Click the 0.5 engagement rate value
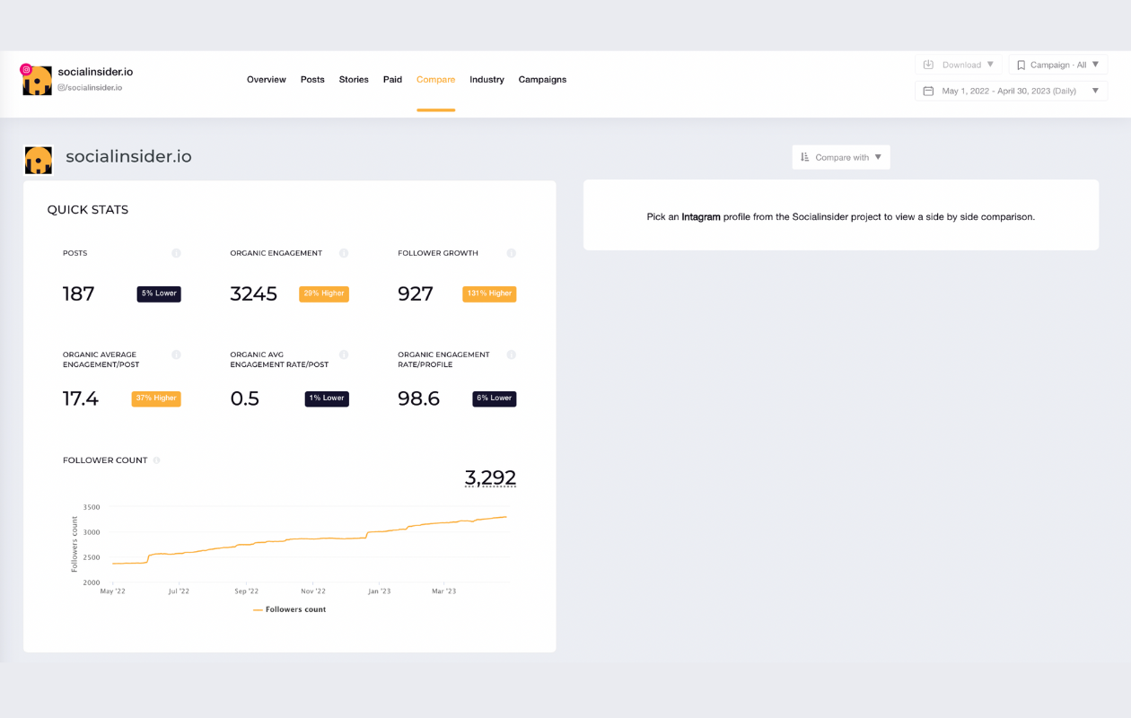The image size is (1131, 718). tap(245, 398)
